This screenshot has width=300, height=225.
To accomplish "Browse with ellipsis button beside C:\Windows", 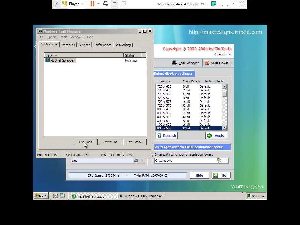I will (225, 161).
